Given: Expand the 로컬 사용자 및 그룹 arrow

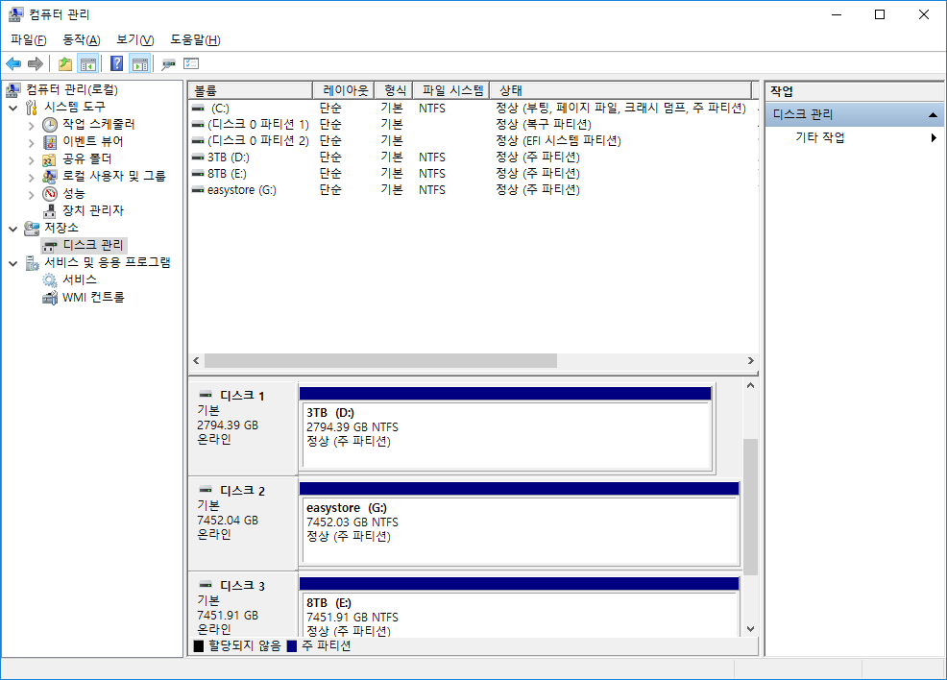Looking at the screenshot, I should click(32, 178).
